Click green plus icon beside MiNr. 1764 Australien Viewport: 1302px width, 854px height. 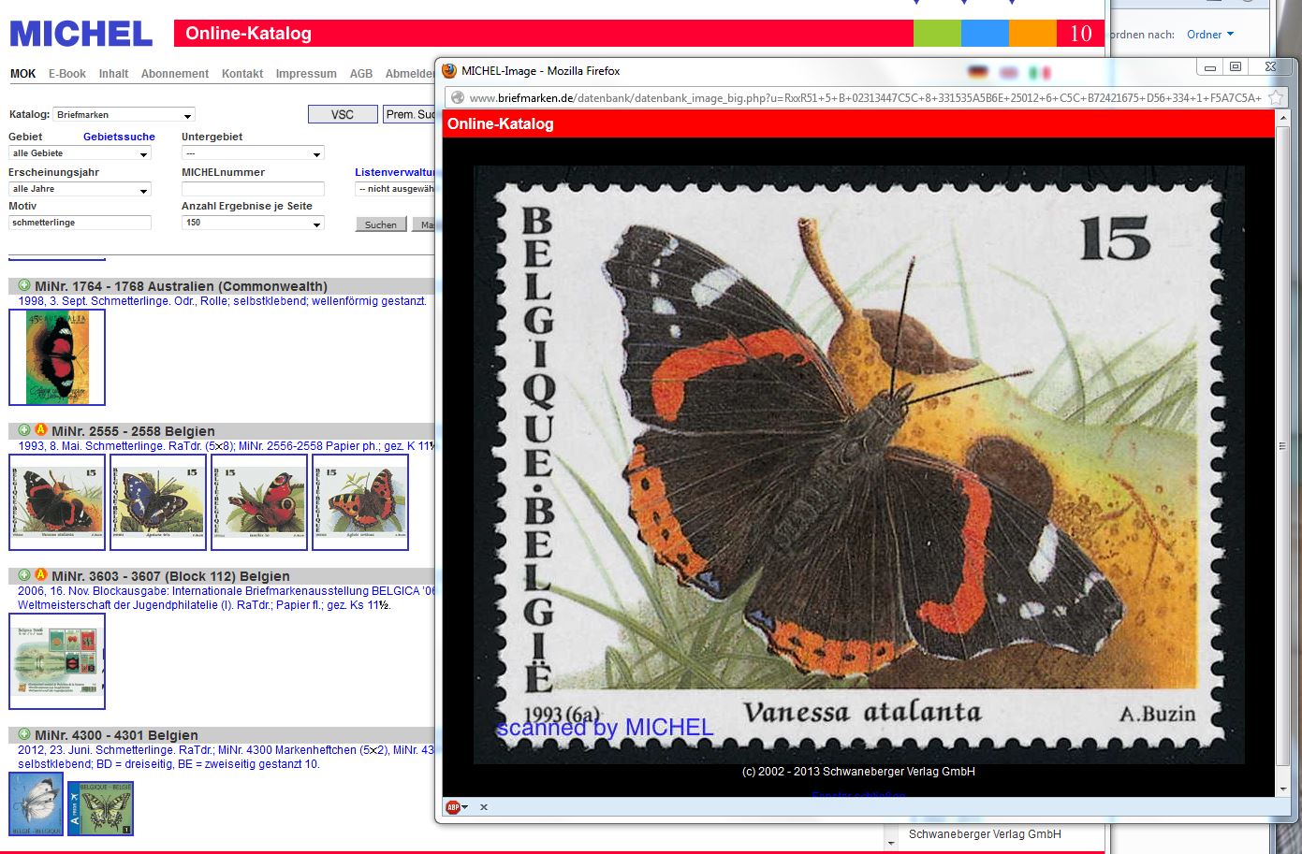click(24, 285)
